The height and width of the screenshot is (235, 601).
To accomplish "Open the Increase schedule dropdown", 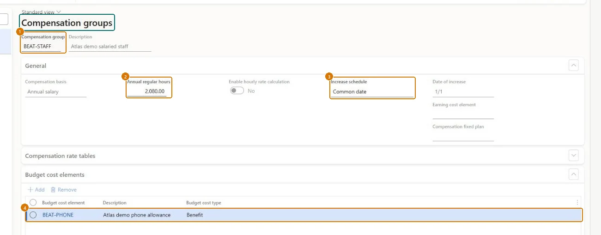I will (x=372, y=92).
